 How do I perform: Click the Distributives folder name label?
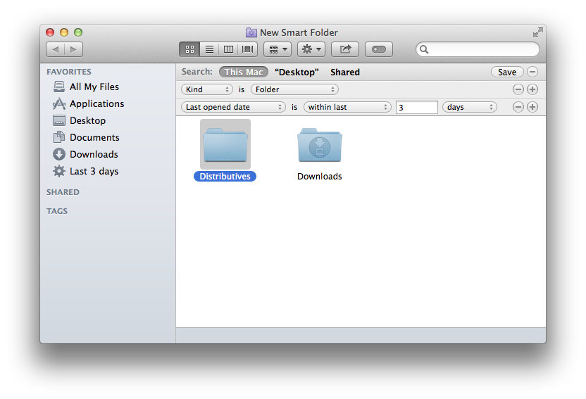[225, 176]
